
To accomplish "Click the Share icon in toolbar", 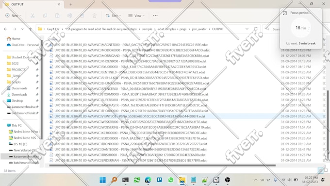I will coord(82,16).
